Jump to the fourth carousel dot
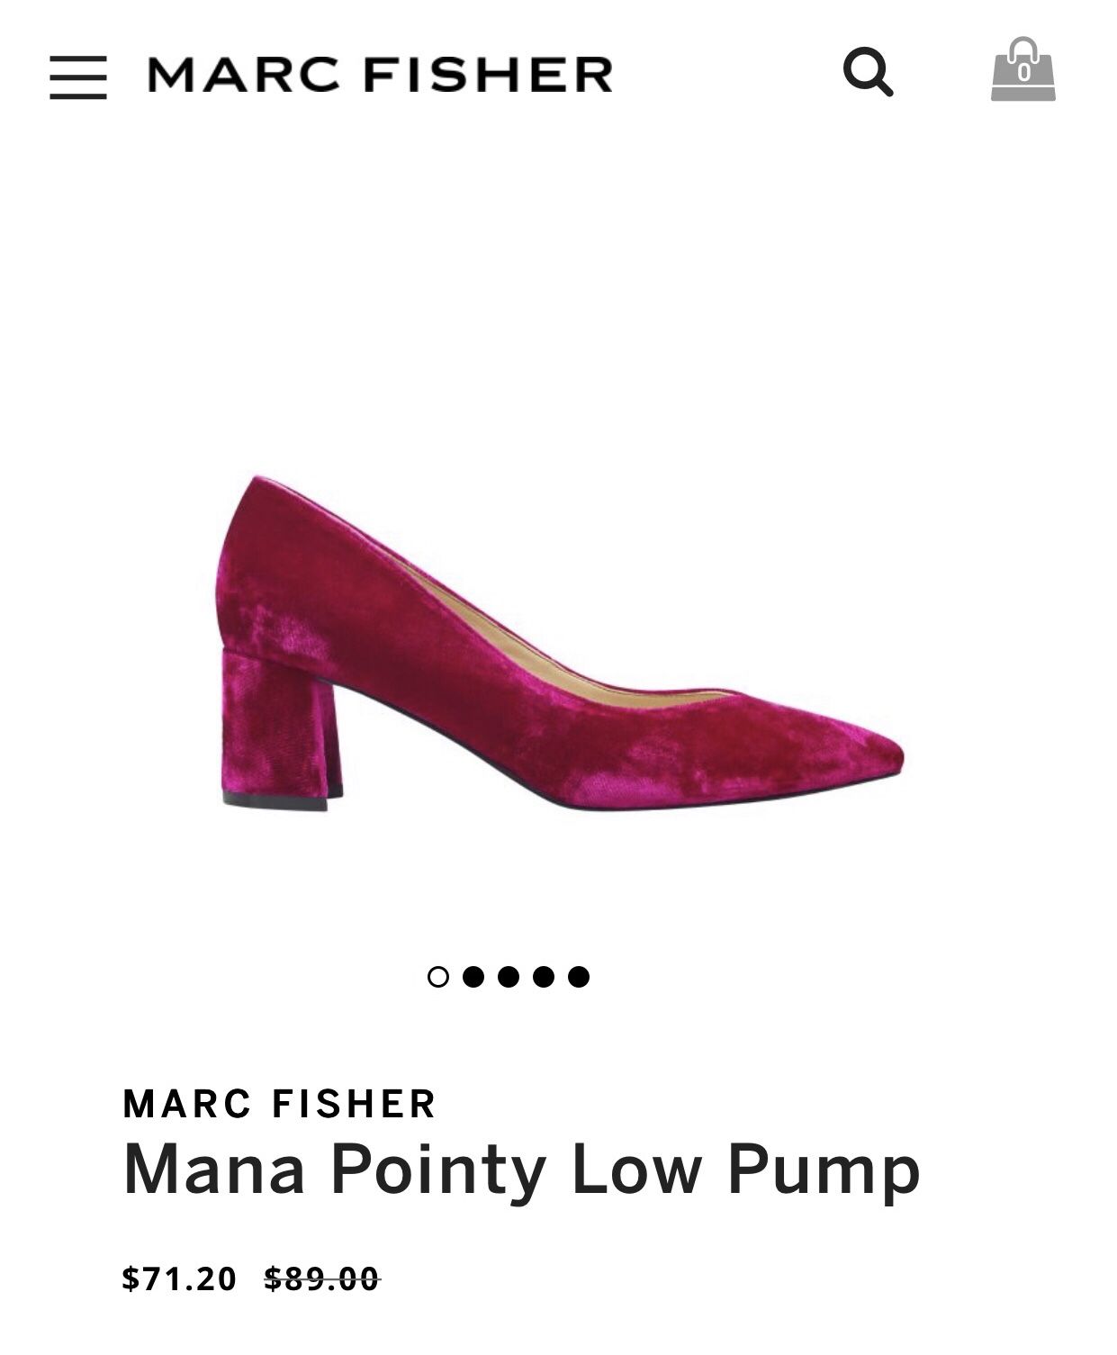This screenshot has width=1117, height=1355. coord(544,977)
